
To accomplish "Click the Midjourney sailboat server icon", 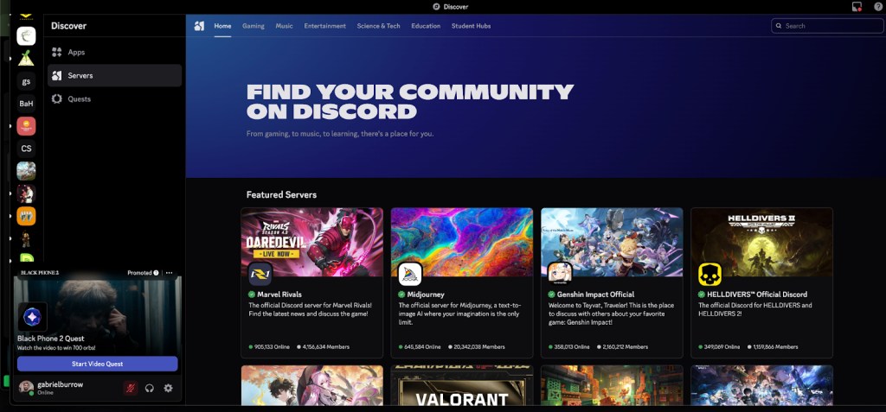I will tap(410, 274).
